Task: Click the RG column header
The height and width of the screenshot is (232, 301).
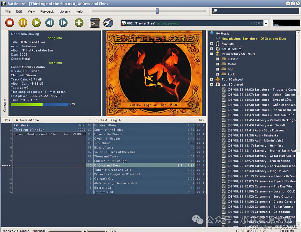Action: tap(201, 120)
